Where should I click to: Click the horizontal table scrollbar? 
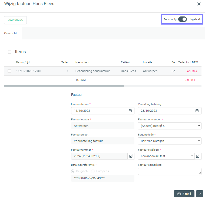64,86
